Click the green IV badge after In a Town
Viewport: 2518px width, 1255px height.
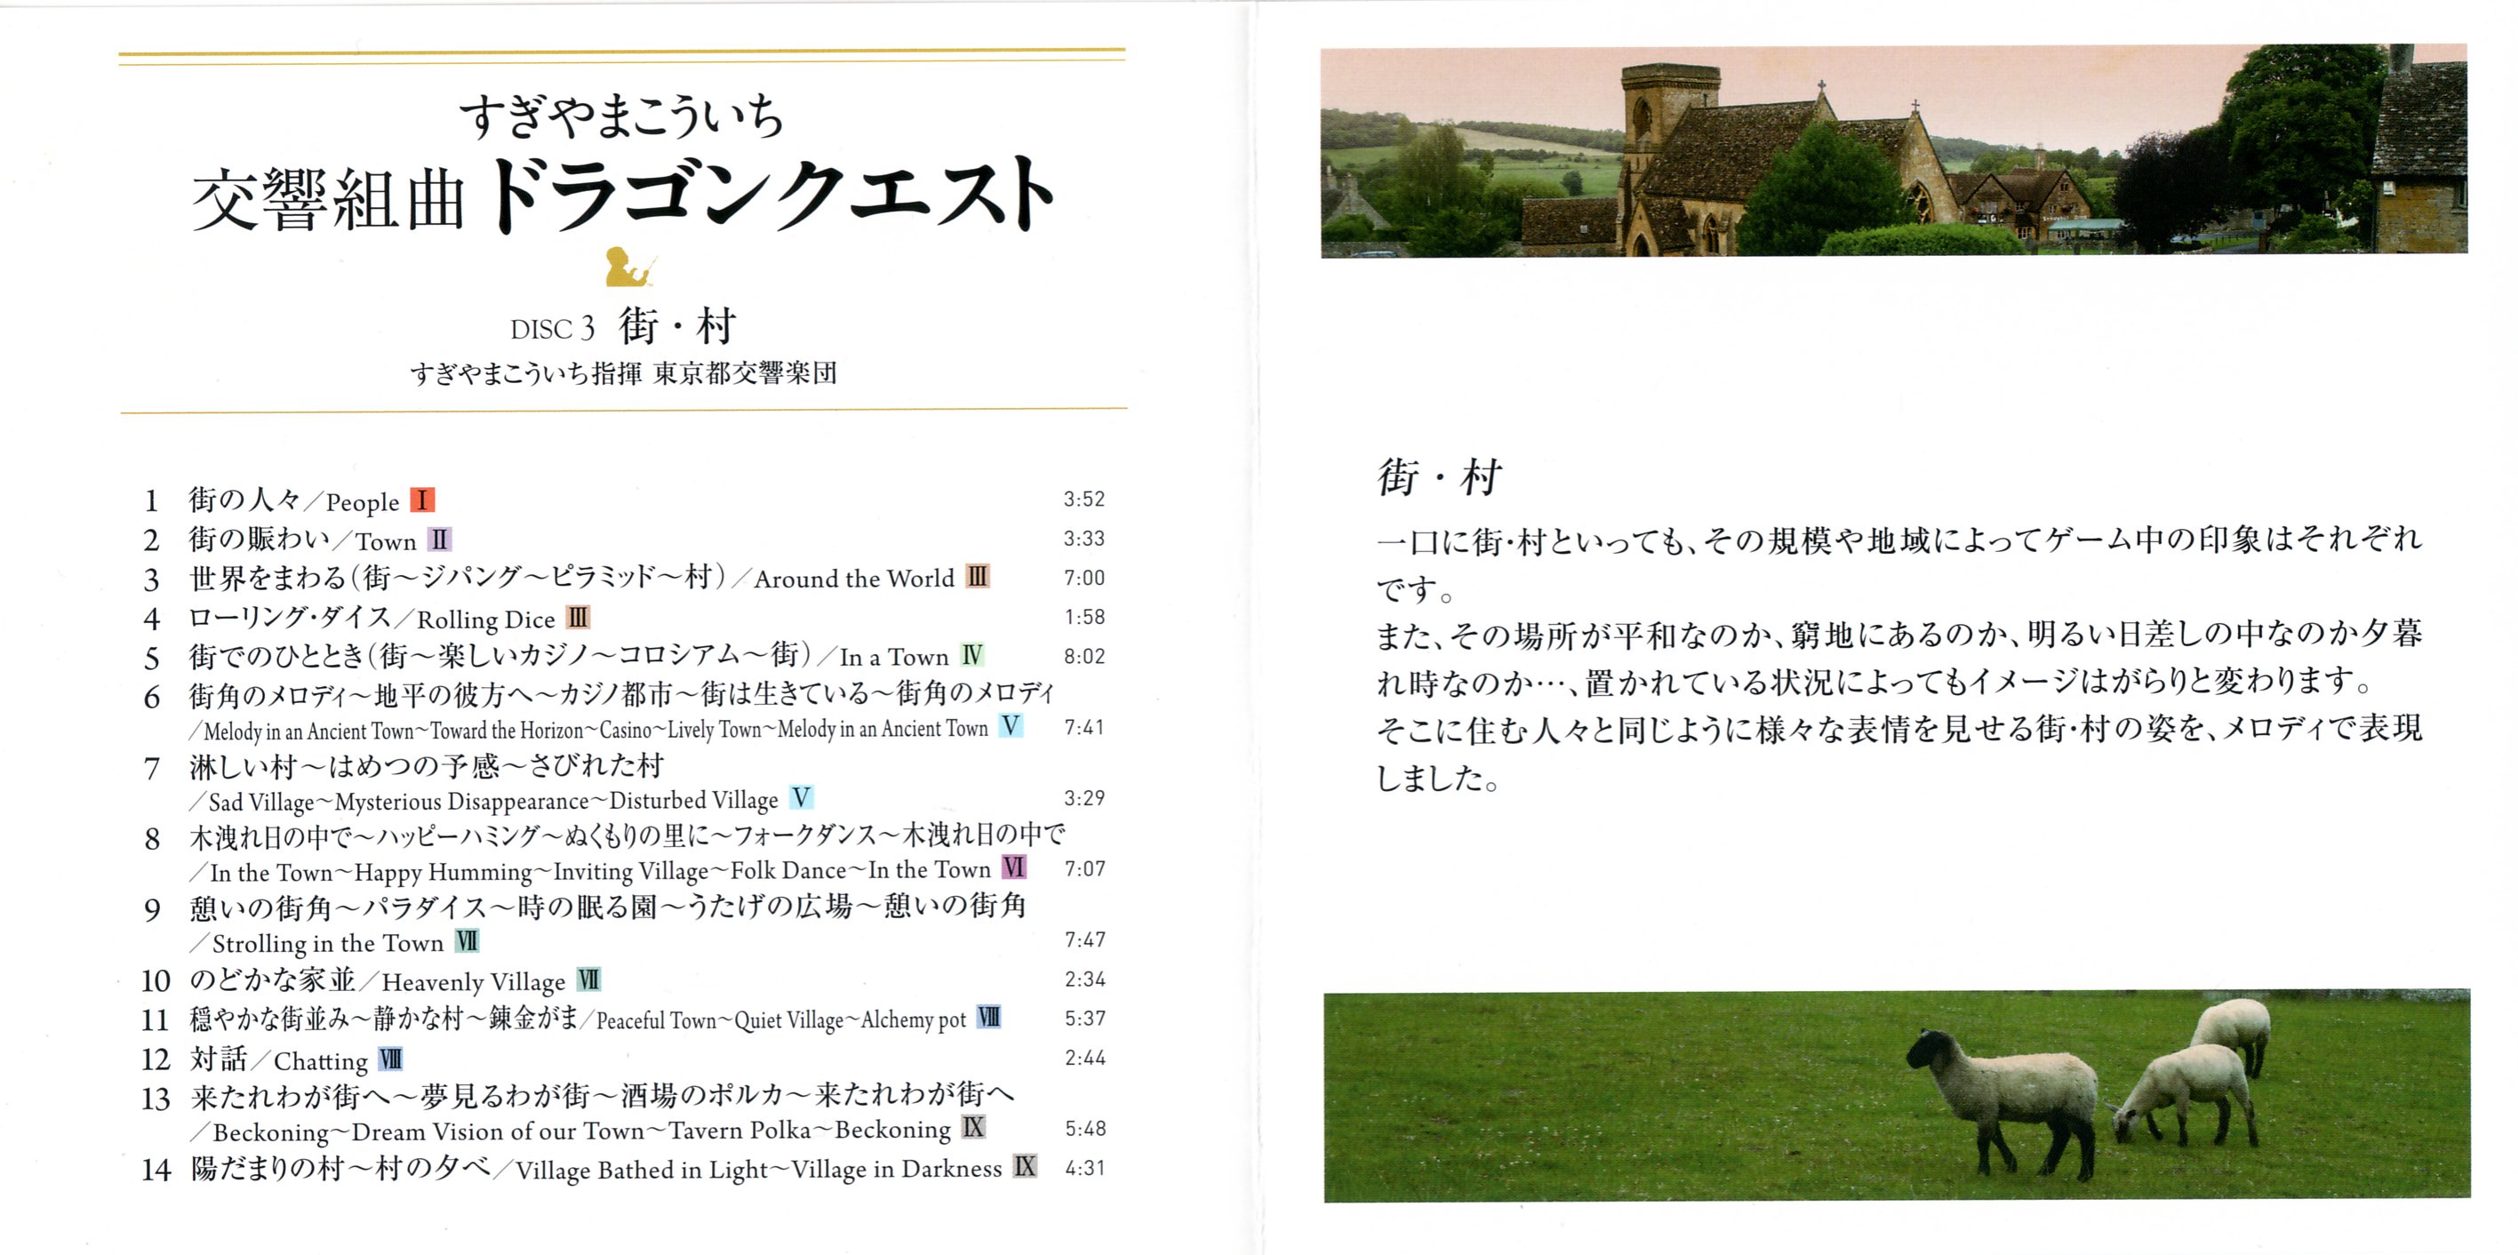[971, 655]
